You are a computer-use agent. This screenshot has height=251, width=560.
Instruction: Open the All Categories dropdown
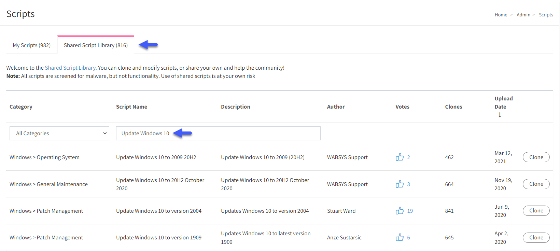(x=59, y=133)
